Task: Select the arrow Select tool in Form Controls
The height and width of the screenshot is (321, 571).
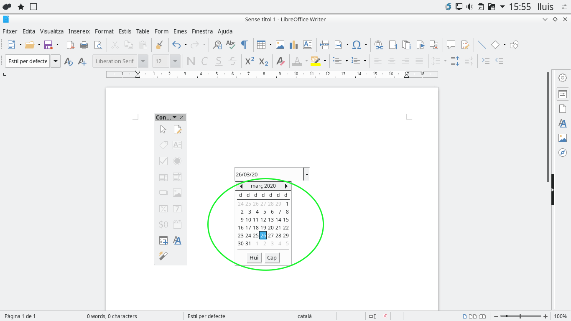Action: coord(163,130)
